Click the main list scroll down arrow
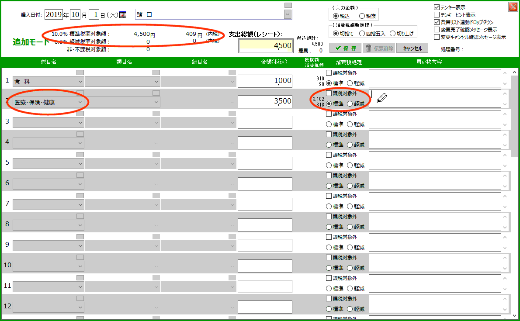 (x=514, y=316)
